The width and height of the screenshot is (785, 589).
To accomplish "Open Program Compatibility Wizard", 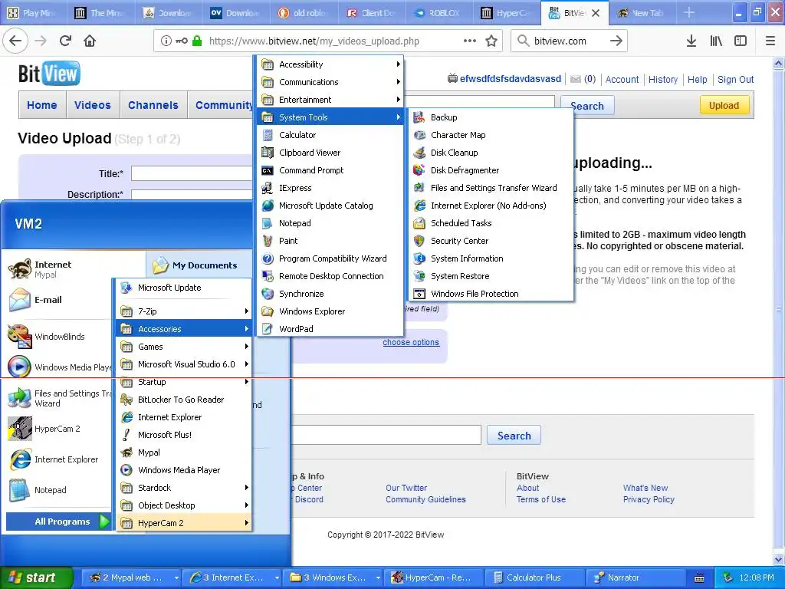I will pos(330,258).
